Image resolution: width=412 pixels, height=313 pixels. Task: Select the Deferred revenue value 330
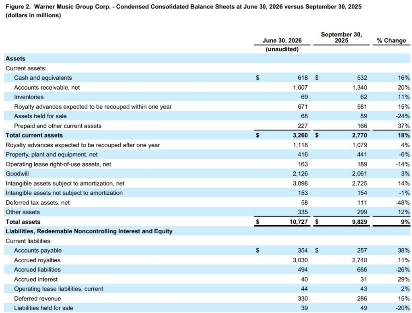(303, 299)
